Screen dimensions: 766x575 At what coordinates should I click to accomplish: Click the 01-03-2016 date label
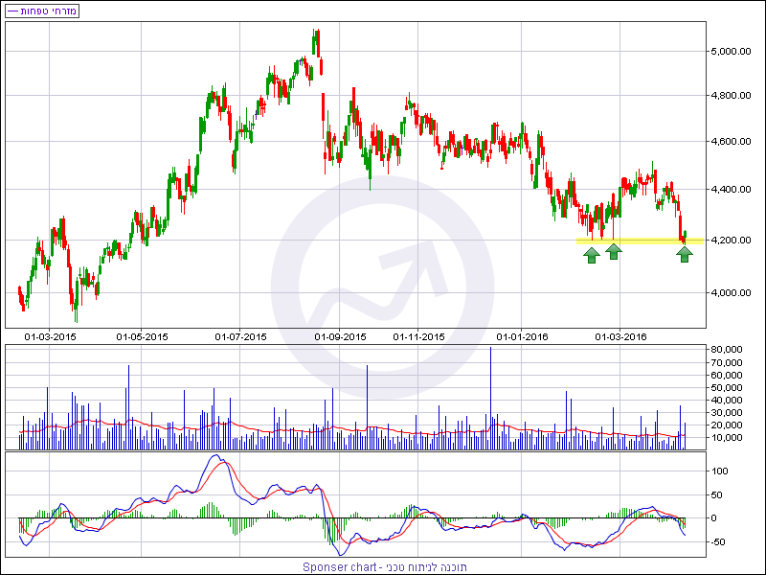coord(620,336)
